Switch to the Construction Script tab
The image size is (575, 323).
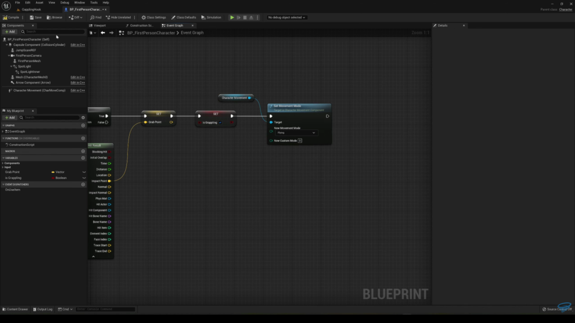[x=141, y=26]
